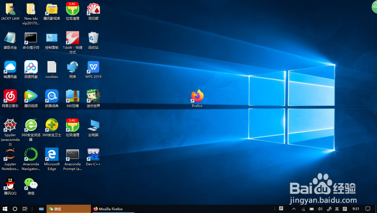Select the 网易云音乐 music icon
This screenshot has width=377, height=213.
tap(10, 96)
